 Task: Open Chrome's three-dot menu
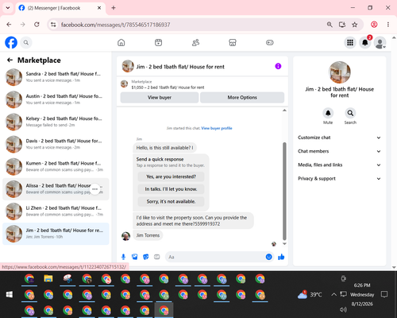click(x=388, y=25)
